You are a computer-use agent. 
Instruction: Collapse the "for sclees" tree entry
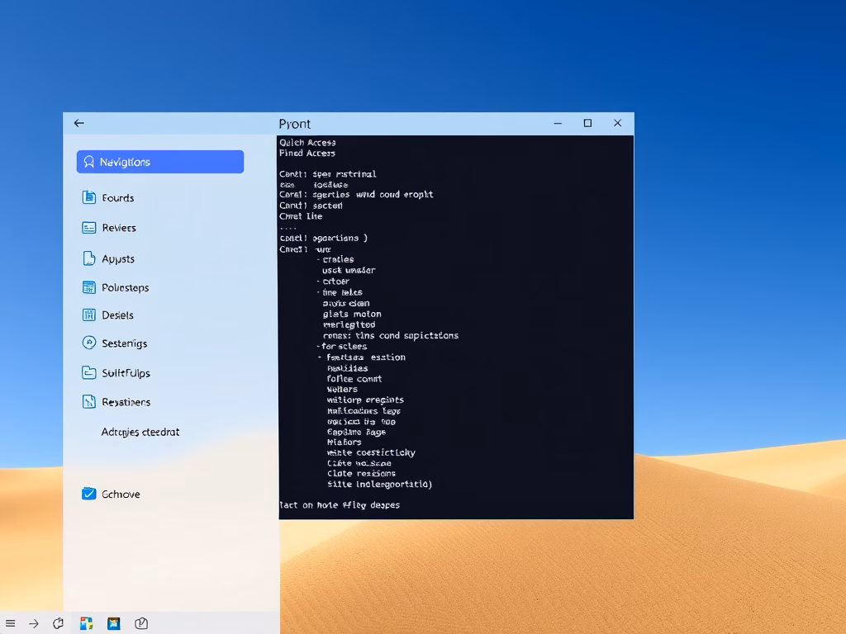(x=318, y=347)
